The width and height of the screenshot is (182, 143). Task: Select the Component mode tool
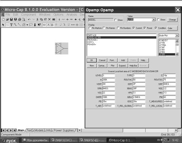click(7, 25)
